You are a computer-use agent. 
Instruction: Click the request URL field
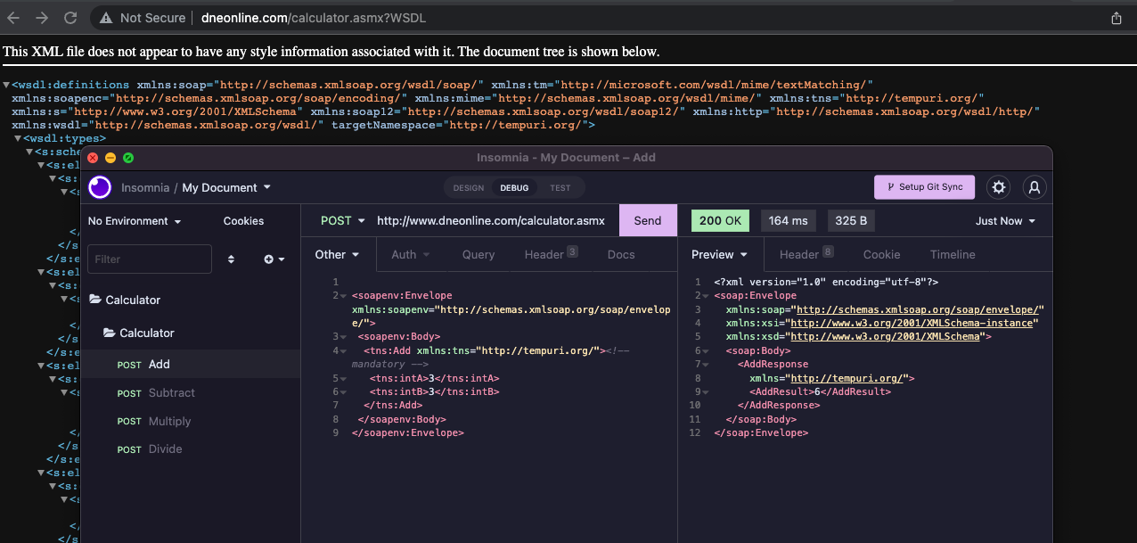(x=491, y=221)
